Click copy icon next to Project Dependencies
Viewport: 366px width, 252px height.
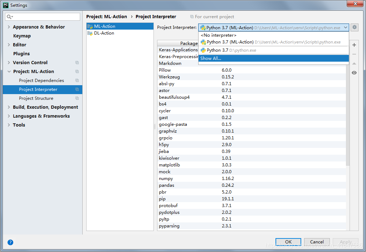77,81
